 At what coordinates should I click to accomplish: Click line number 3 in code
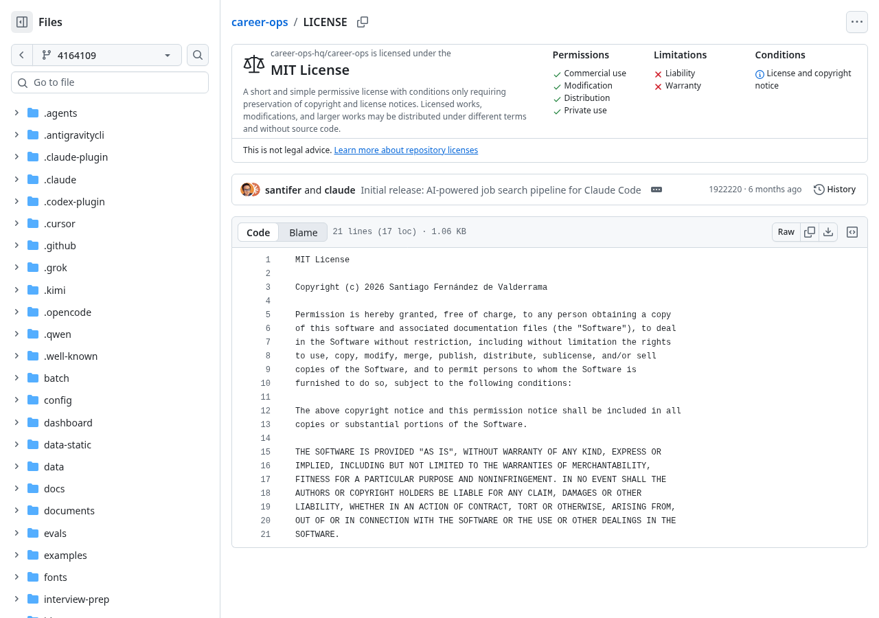pyautogui.click(x=268, y=288)
